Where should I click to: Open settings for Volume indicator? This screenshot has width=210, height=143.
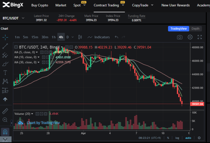point(41,114)
